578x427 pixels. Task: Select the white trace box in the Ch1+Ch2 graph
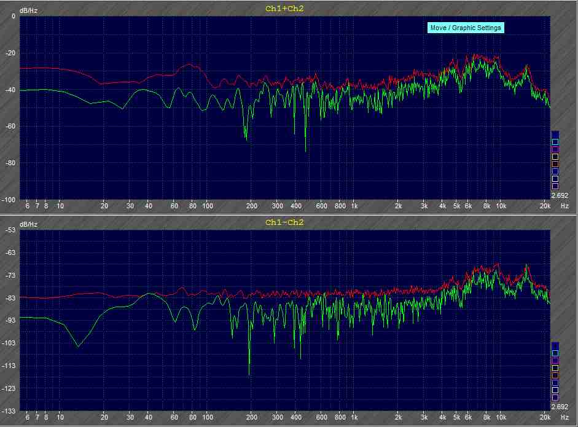(x=555, y=179)
